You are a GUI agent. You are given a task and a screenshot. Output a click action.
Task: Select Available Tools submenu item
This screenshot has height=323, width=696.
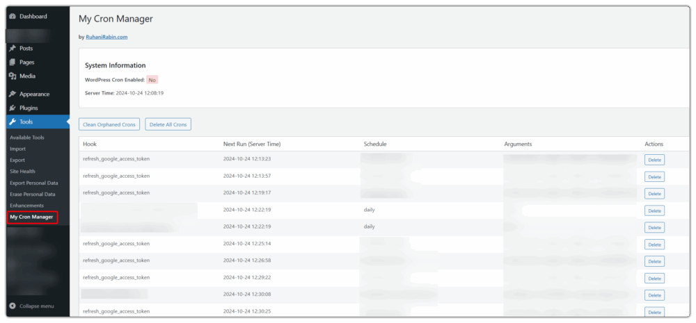[27, 138]
